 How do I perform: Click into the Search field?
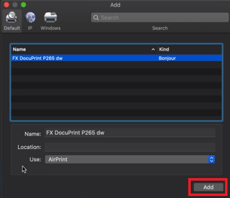(160, 17)
